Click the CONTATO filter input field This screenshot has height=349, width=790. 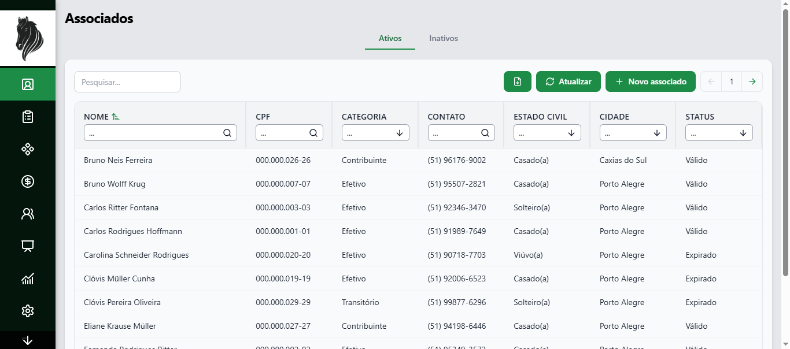click(x=462, y=133)
